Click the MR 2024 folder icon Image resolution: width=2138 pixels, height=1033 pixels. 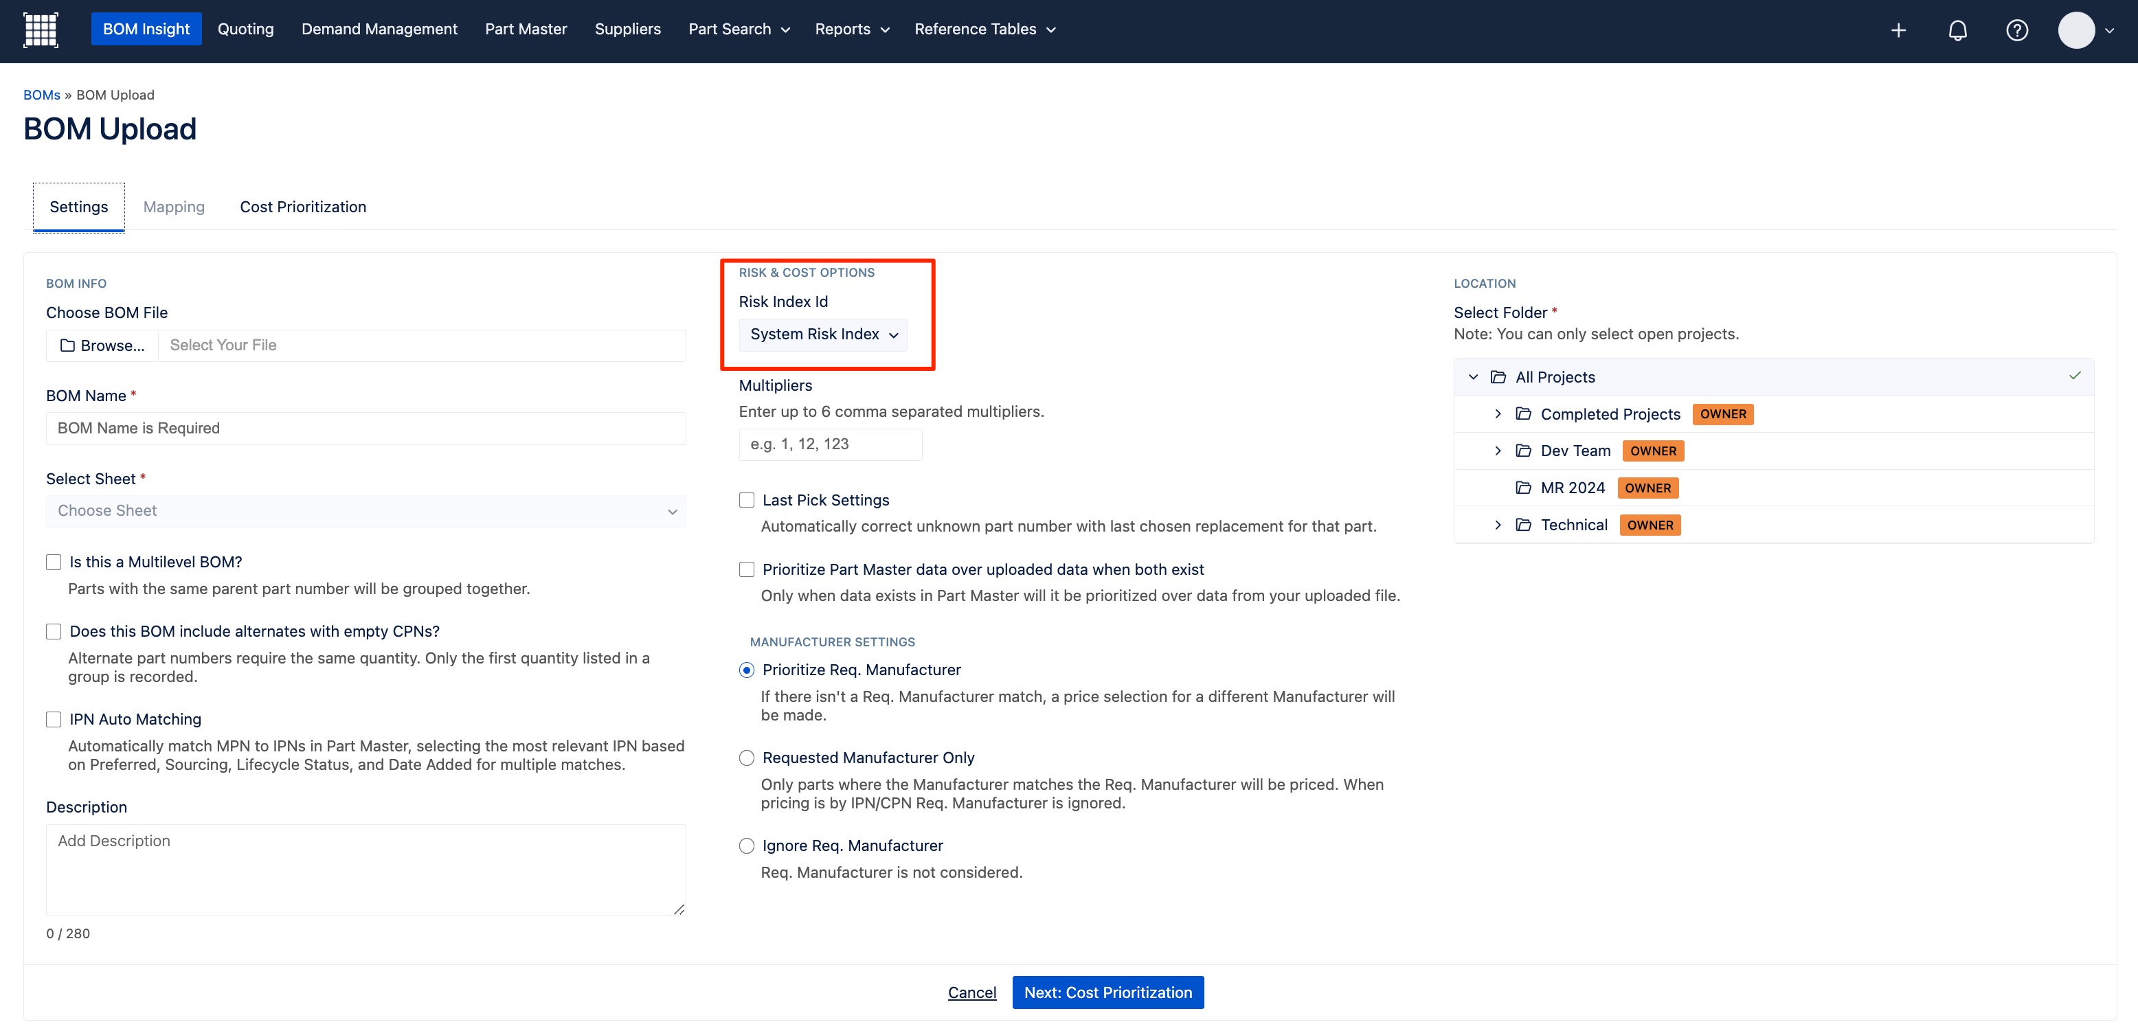click(1523, 487)
